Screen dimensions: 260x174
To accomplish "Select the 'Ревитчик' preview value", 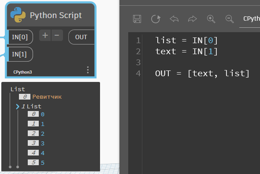I will (x=47, y=97).
